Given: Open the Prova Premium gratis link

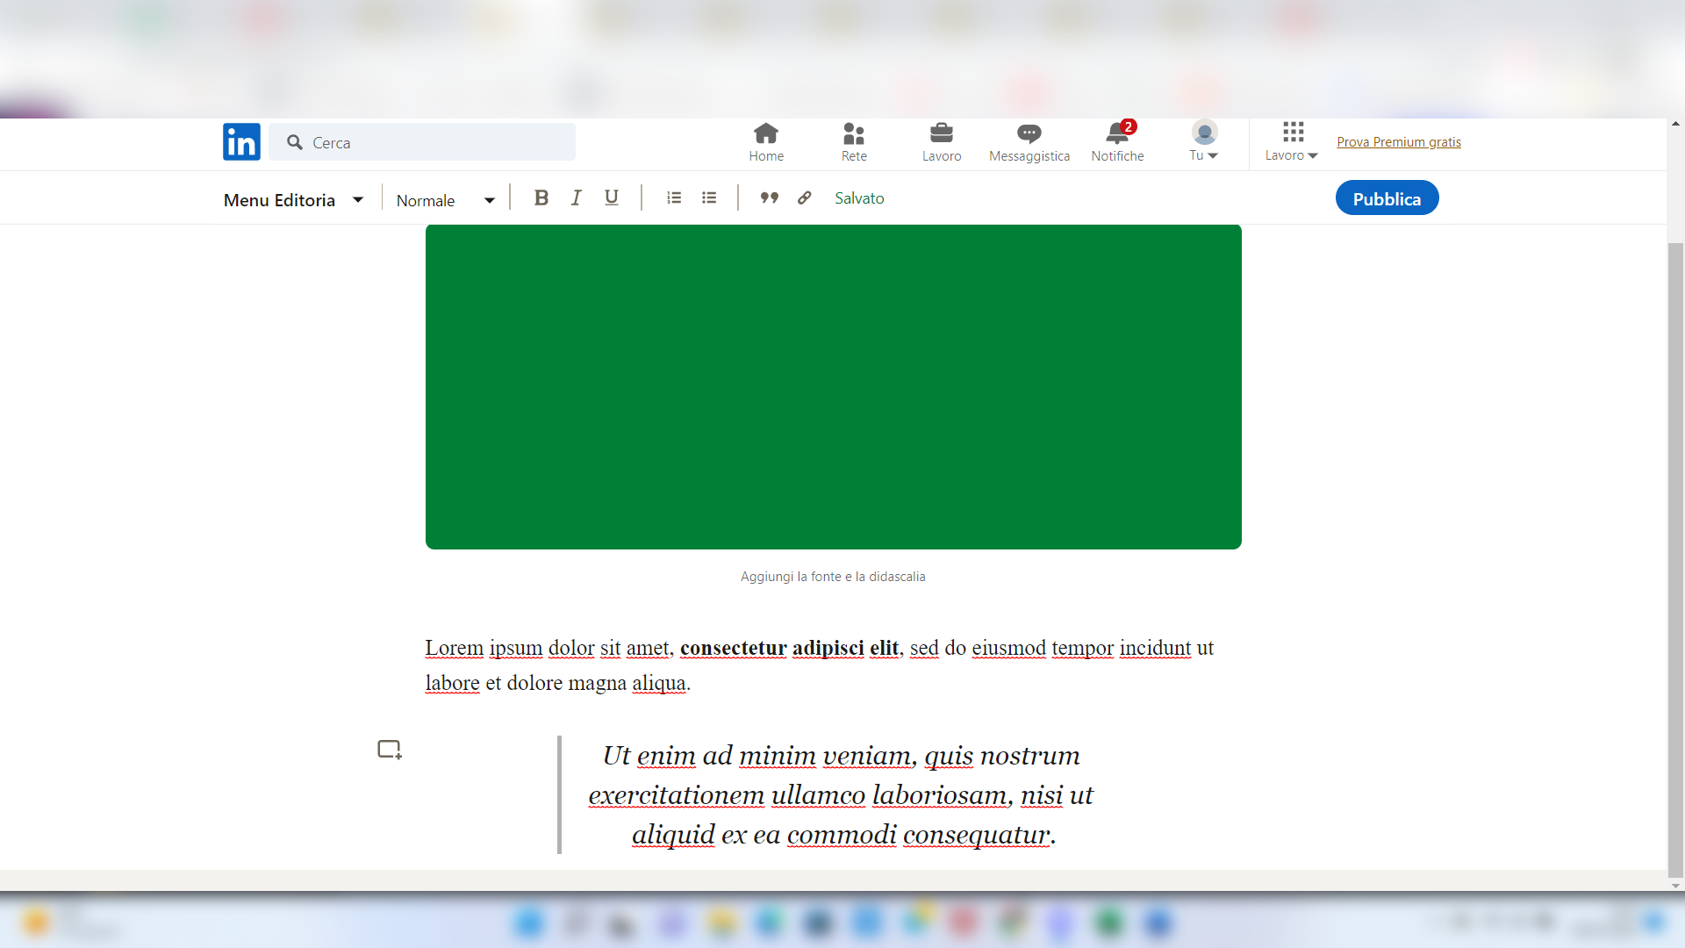Looking at the screenshot, I should (1398, 141).
